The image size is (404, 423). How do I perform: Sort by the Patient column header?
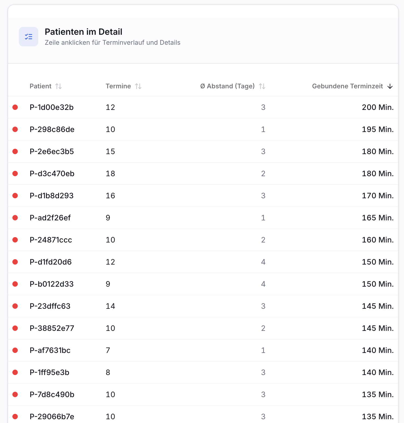tap(46, 86)
